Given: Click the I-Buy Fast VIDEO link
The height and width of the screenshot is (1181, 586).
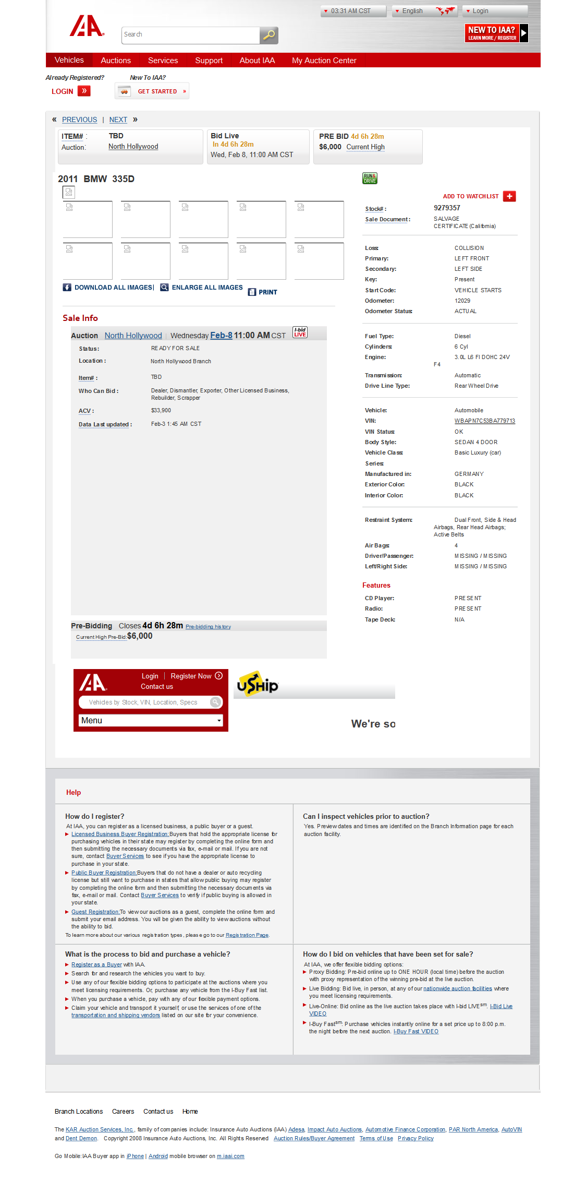Looking at the screenshot, I should click(x=416, y=1031).
